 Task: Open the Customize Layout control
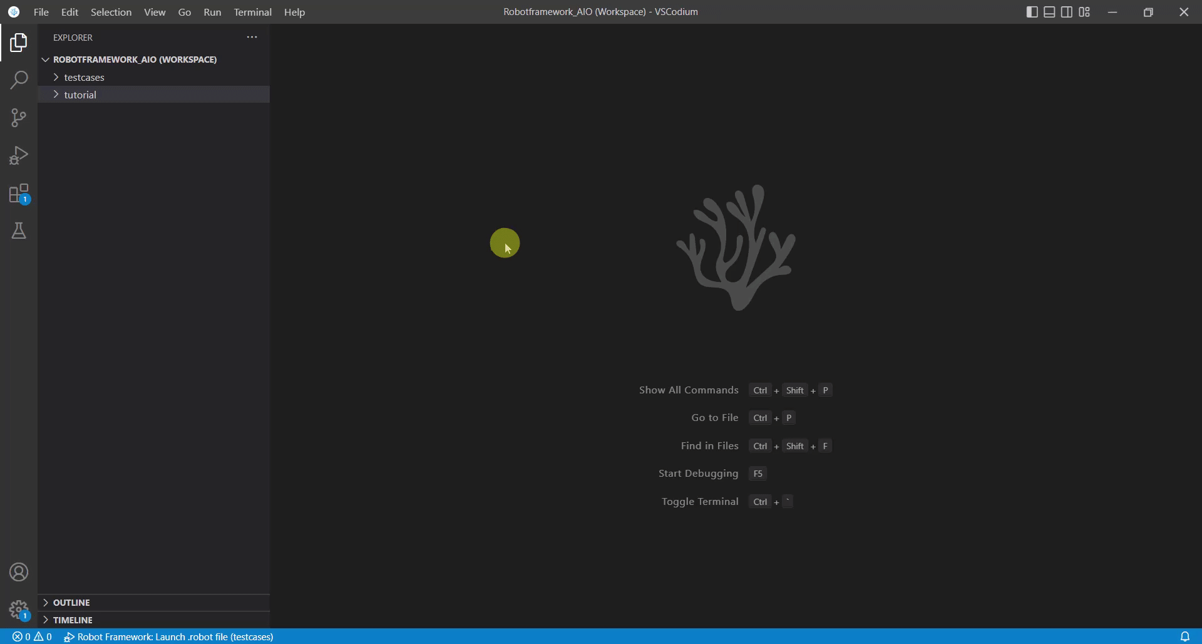(x=1084, y=12)
